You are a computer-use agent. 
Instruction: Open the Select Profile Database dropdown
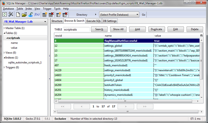tap(119, 15)
